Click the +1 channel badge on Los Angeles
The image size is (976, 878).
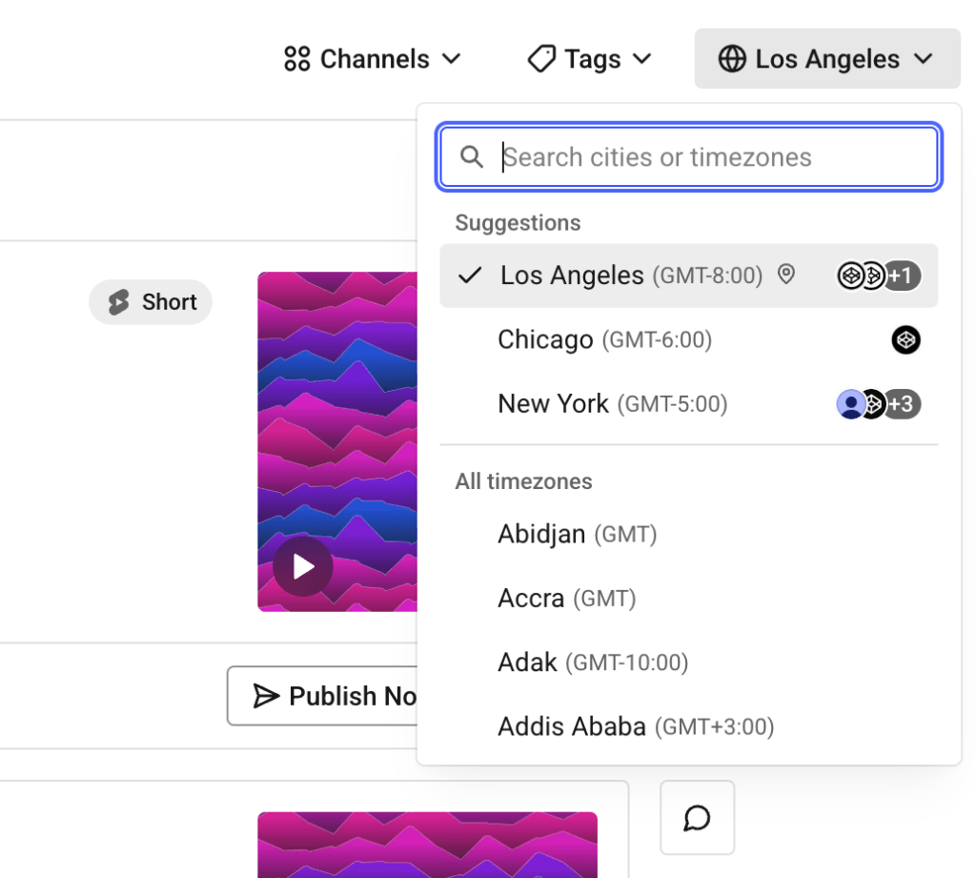(x=901, y=276)
